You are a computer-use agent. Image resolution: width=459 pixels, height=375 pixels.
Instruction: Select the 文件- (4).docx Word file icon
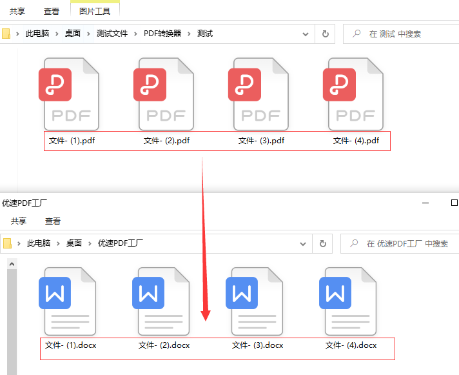click(347, 301)
